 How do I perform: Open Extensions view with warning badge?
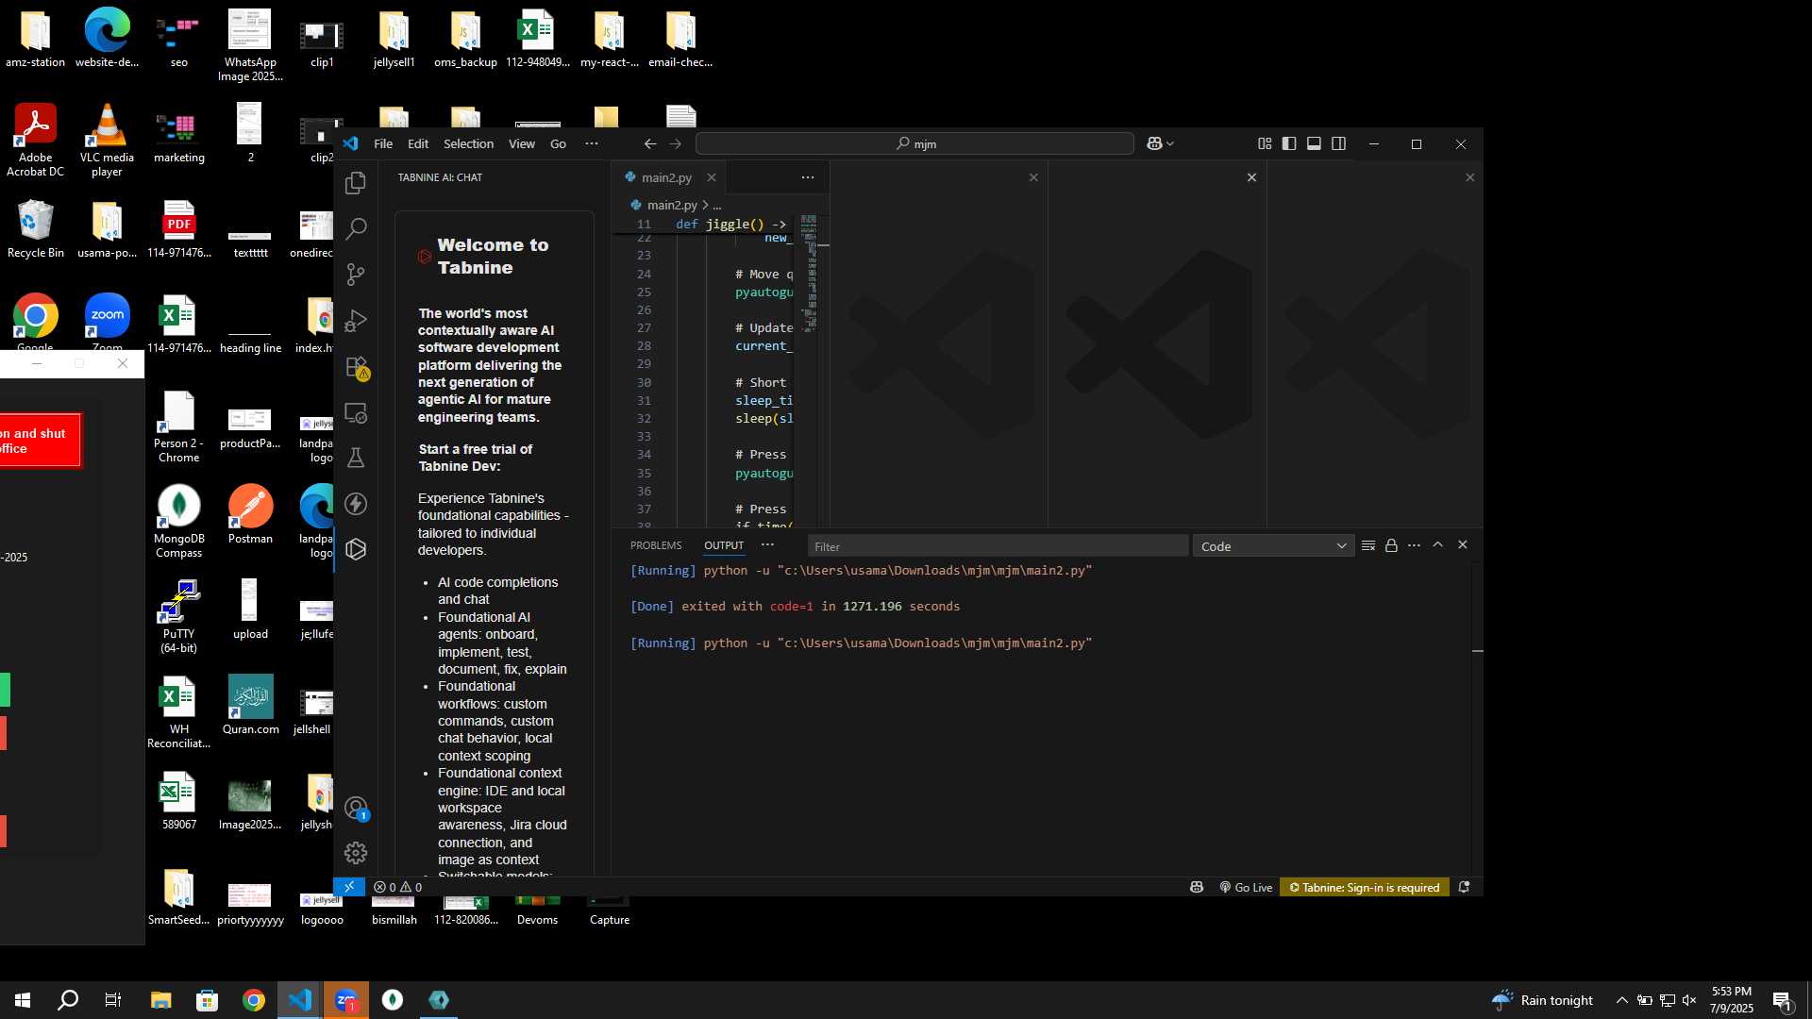pyautogui.click(x=357, y=367)
